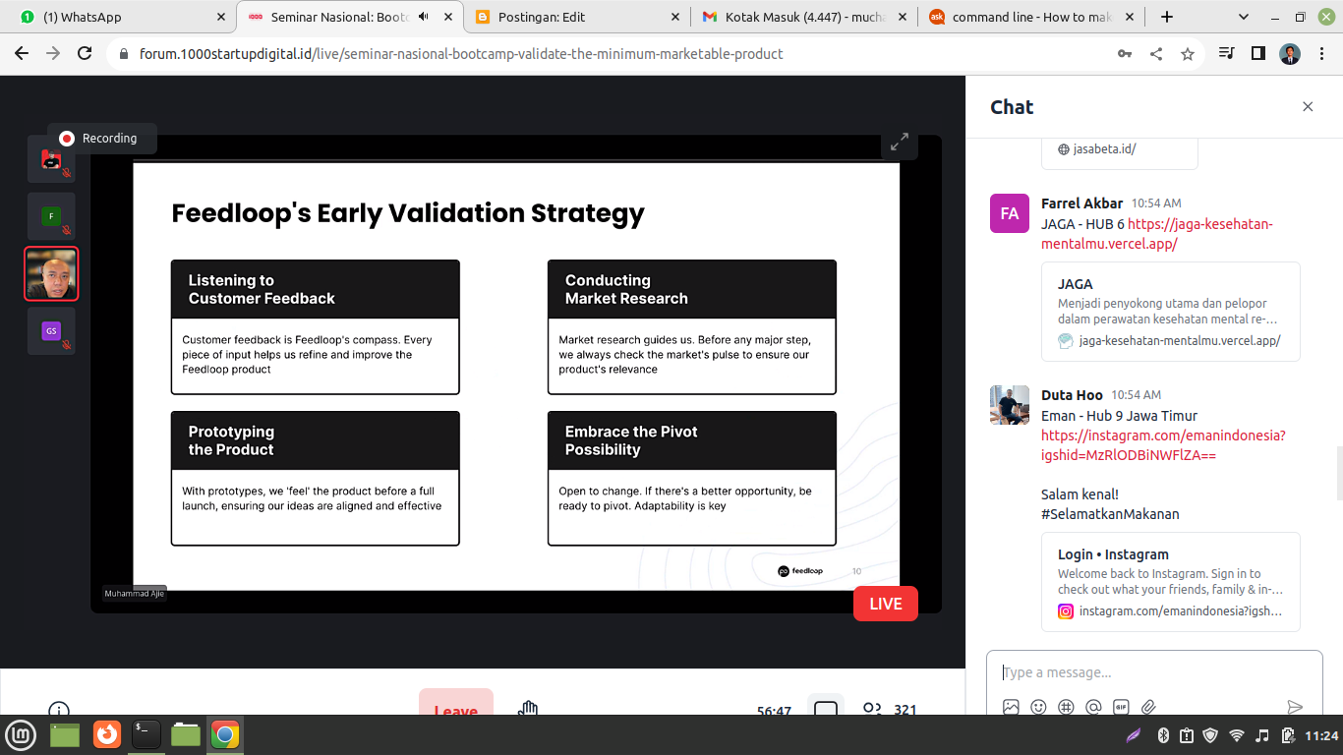Click the address bar URL
The height and width of the screenshot is (755, 1343).
(x=461, y=54)
